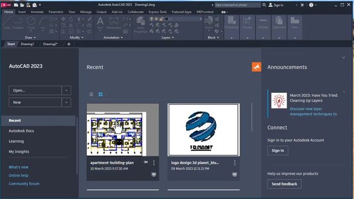Click the Open folder quick access icon
The image size is (354, 199).
22,5
